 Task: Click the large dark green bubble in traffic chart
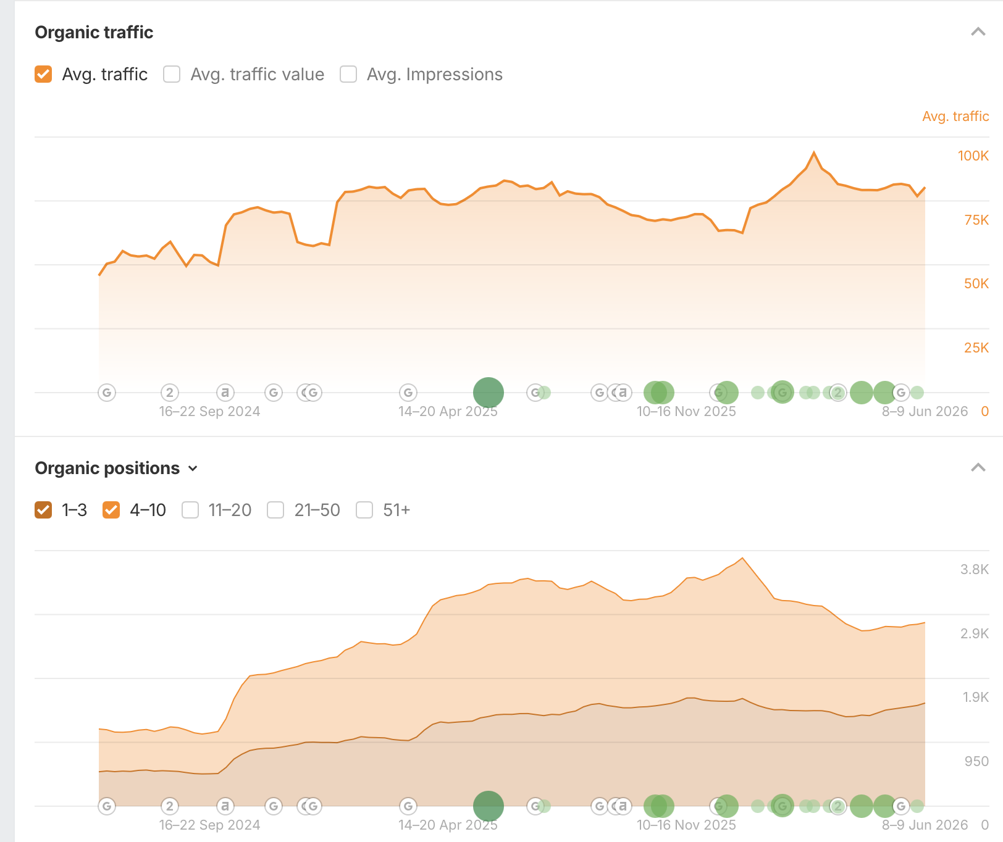(489, 392)
